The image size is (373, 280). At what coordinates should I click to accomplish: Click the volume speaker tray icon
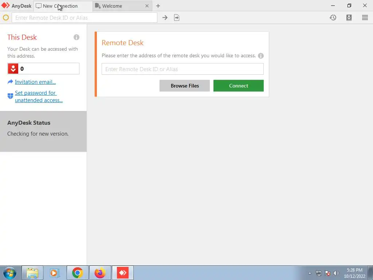(x=336, y=273)
